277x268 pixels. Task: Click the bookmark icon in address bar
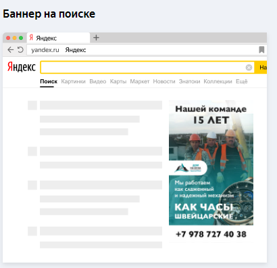pos(261,50)
